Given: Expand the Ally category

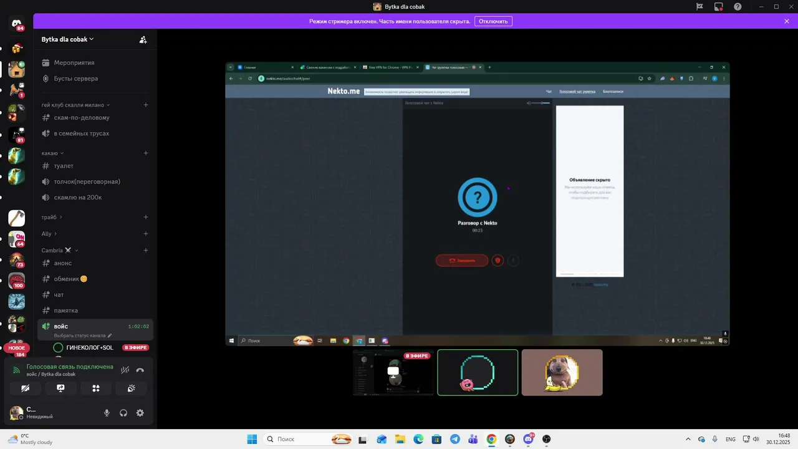Looking at the screenshot, I should click(x=49, y=234).
